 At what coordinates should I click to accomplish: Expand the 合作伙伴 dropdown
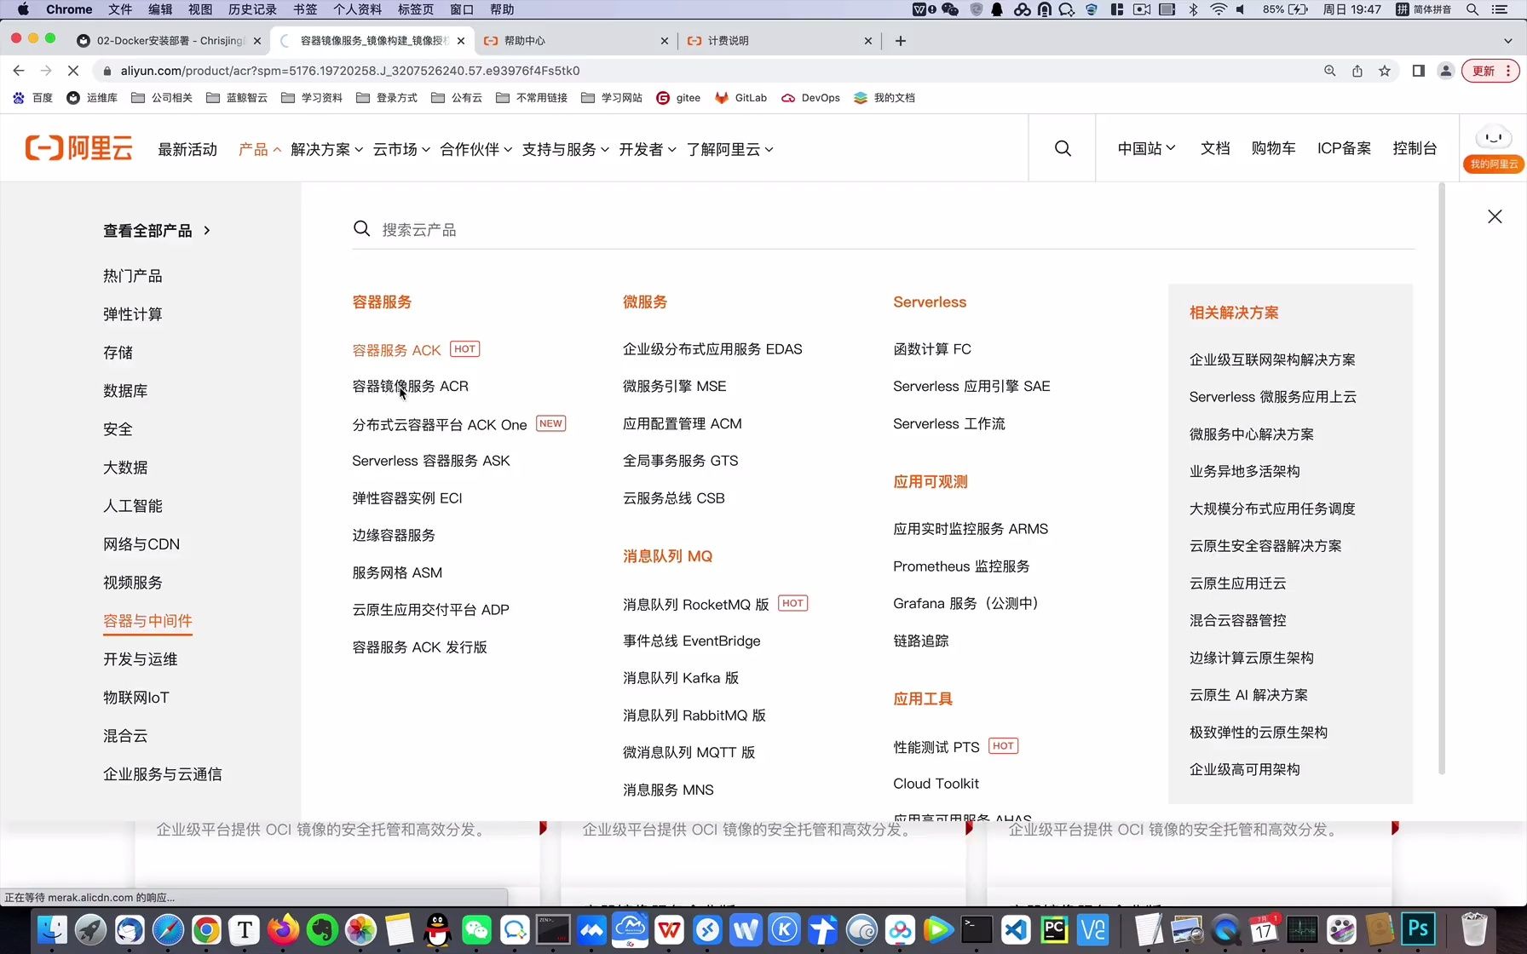click(x=476, y=149)
